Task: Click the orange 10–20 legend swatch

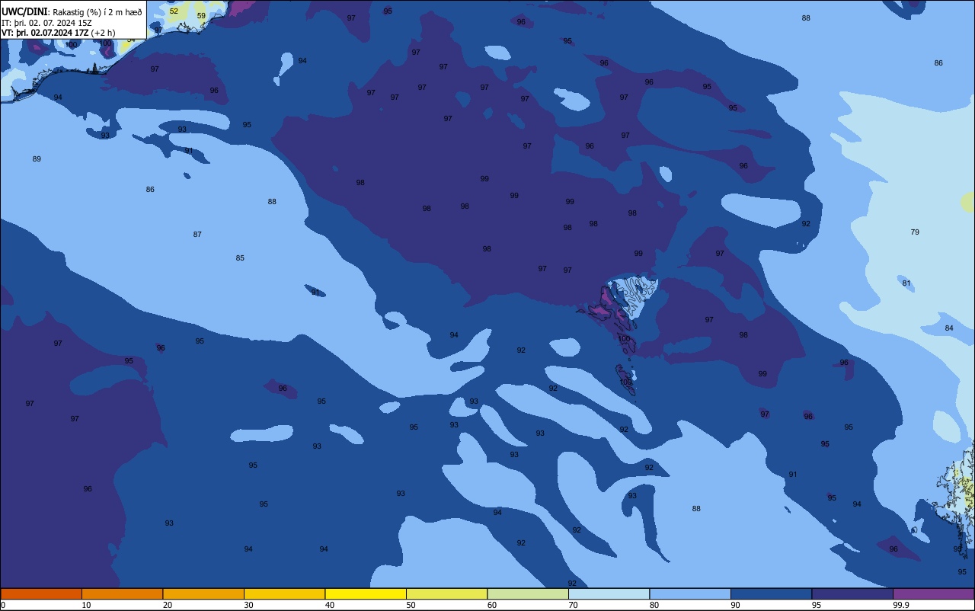Action: [122, 593]
